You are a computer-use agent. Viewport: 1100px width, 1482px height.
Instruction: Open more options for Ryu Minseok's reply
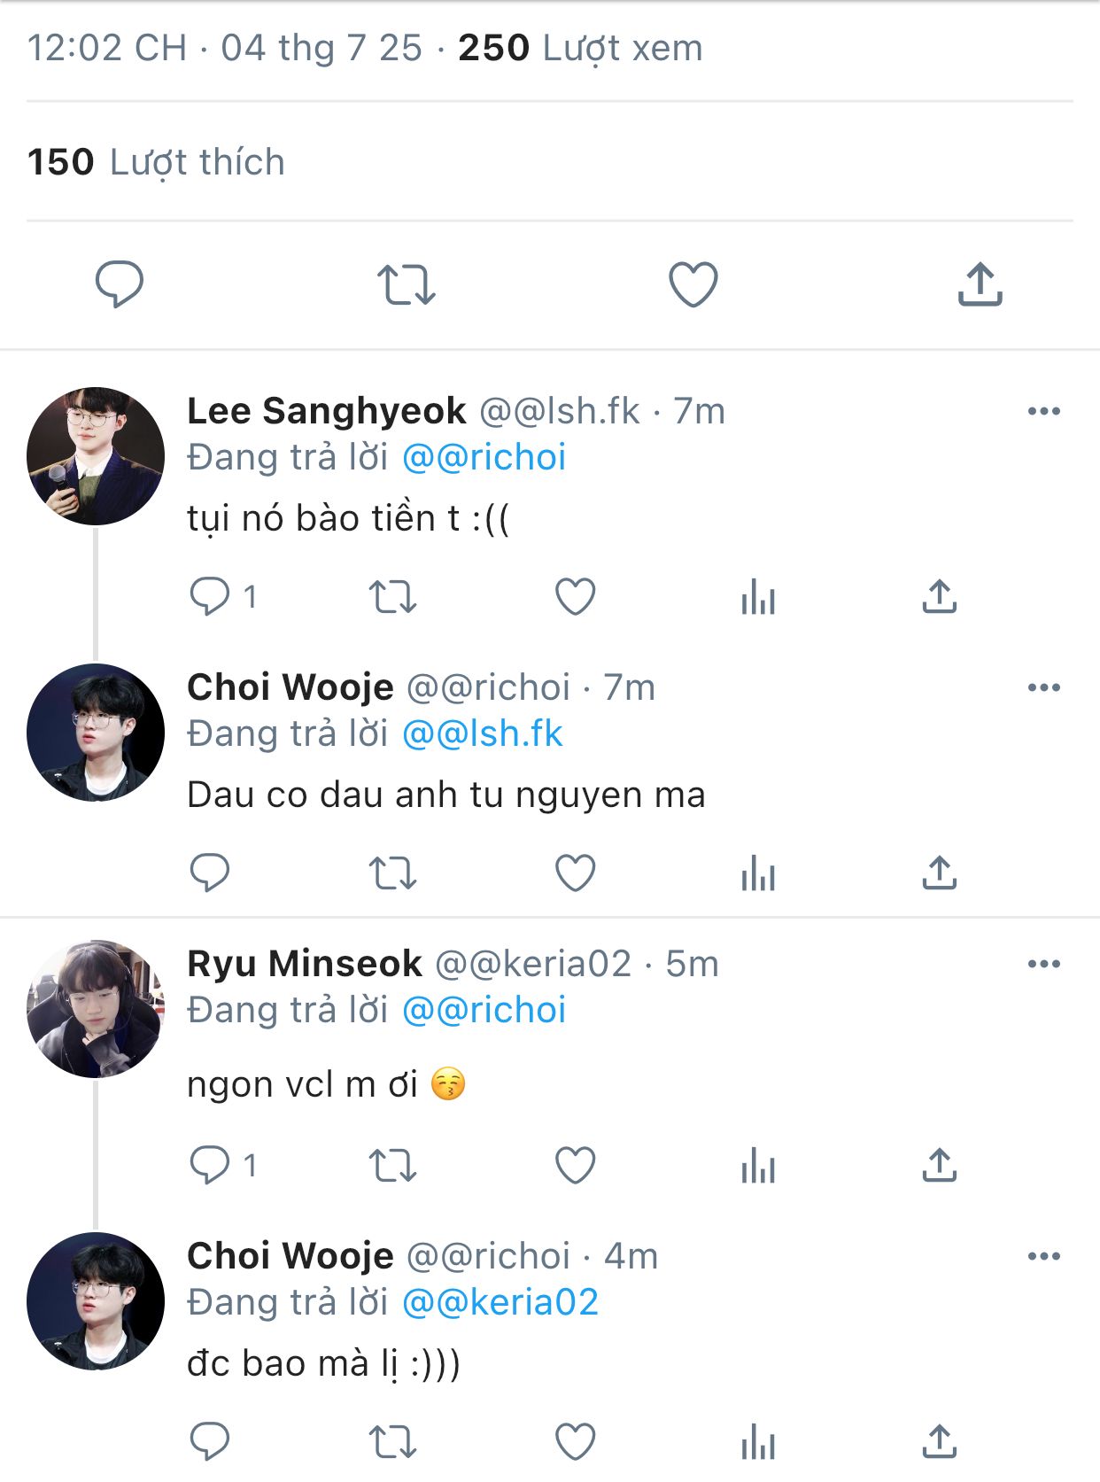click(x=1043, y=964)
